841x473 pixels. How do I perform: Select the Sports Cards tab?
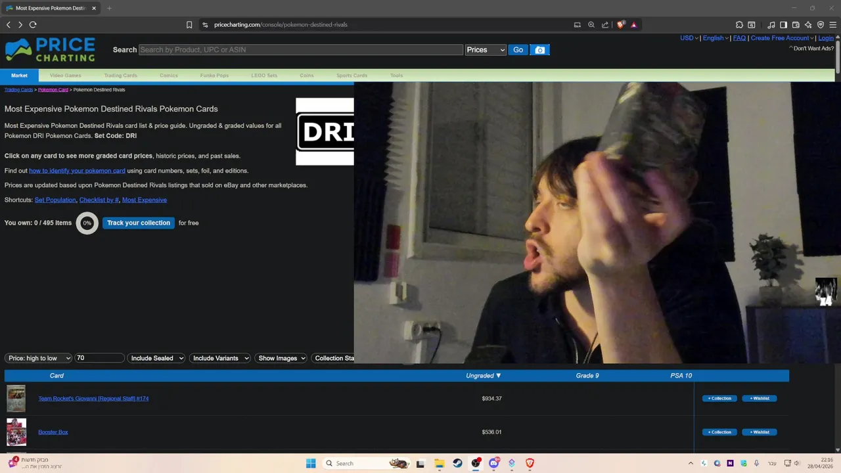pos(352,76)
